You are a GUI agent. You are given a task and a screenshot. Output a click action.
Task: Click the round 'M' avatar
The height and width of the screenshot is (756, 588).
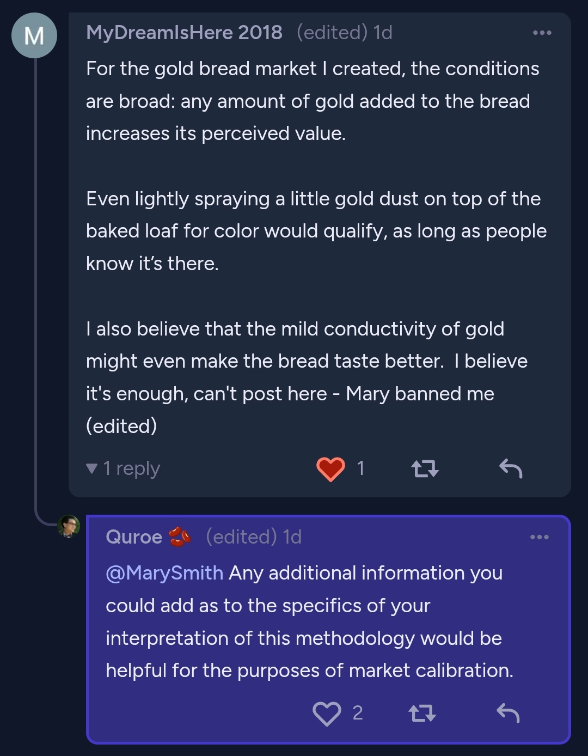pyautogui.click(x=34, y=35)
